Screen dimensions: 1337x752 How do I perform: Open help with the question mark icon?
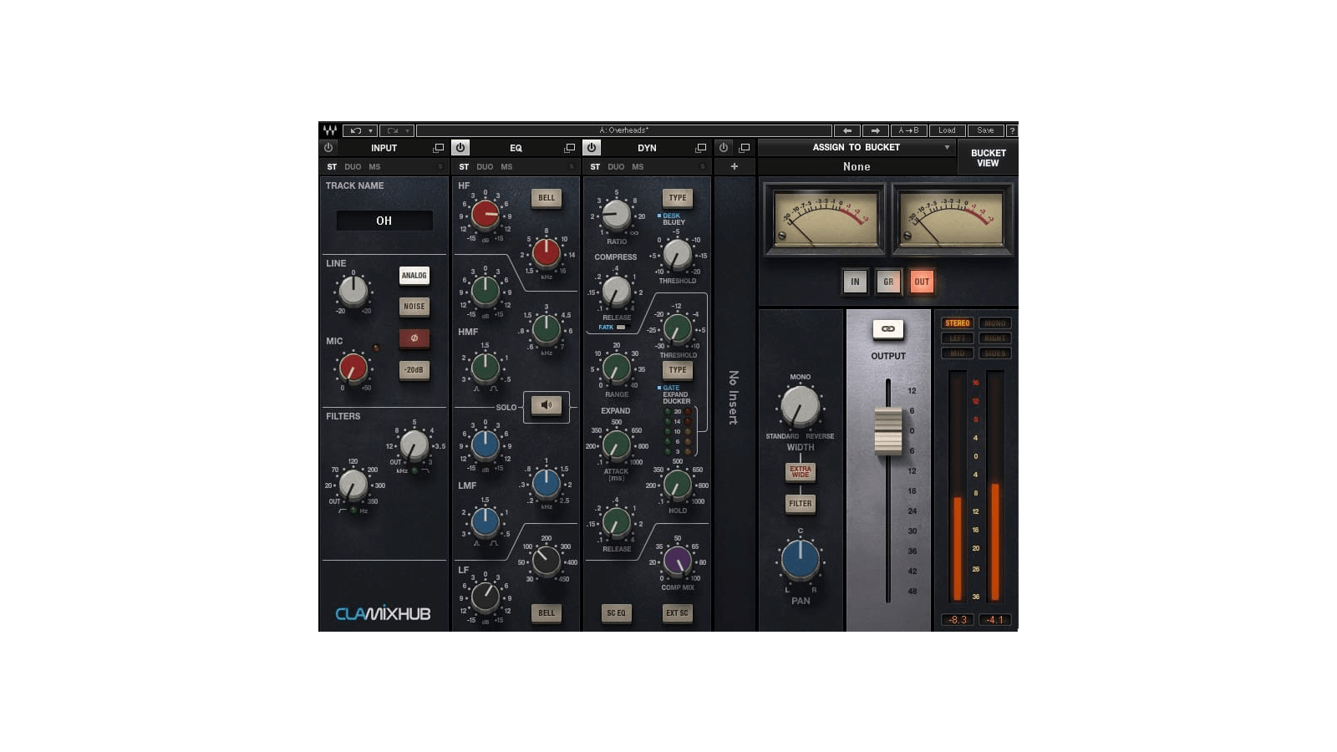tap(1012, 130)
